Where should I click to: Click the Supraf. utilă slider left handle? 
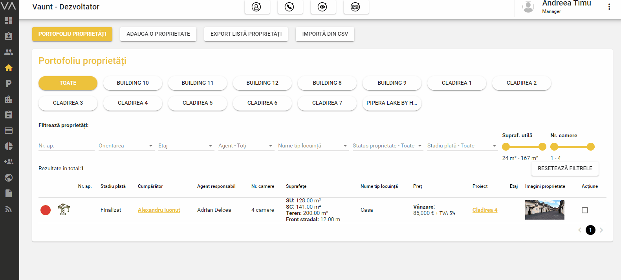[506, 147]
